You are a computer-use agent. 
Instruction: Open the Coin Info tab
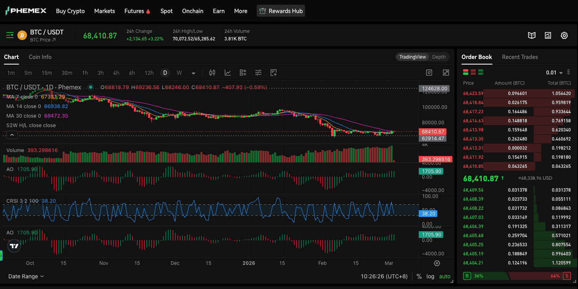coord(40,57)
